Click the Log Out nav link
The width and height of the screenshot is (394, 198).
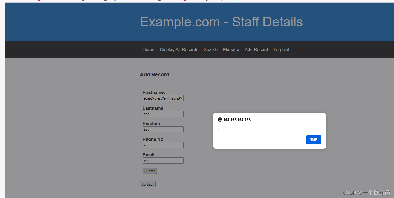click(281, 50)
